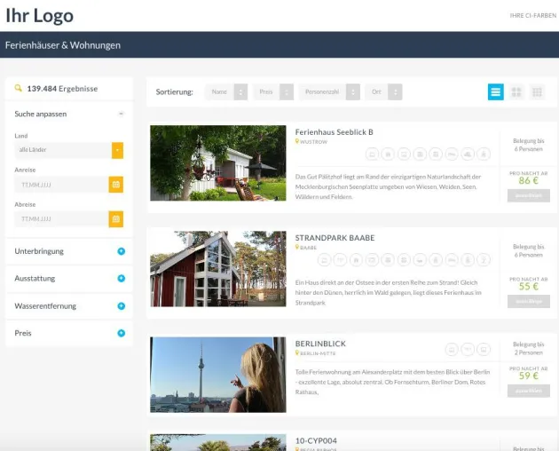Image resolution: width=559 pixels, height=451 pixels.
Task: Open the Ihre CI-Farben menu item
Action: tap(533, 16)
